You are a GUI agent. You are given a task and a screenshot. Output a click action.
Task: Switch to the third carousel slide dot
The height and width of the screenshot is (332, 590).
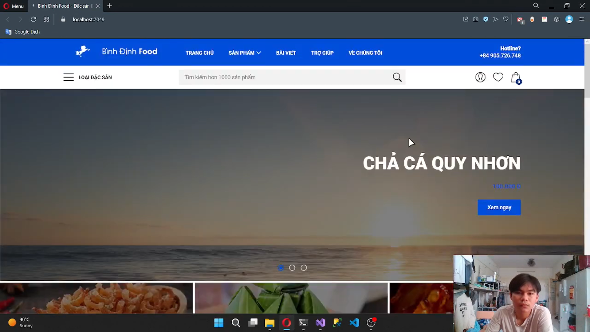(x=304, y=268)
